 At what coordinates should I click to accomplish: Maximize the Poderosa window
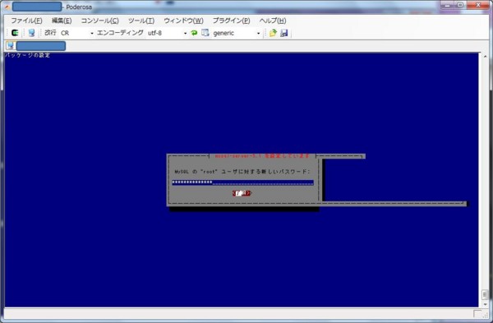pos(460,5)
